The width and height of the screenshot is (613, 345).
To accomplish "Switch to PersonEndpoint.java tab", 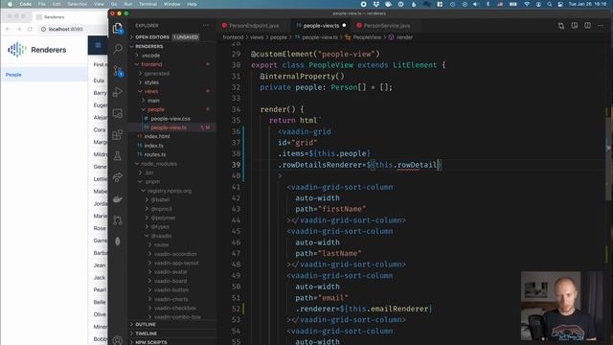I will (x=254, y=26).
